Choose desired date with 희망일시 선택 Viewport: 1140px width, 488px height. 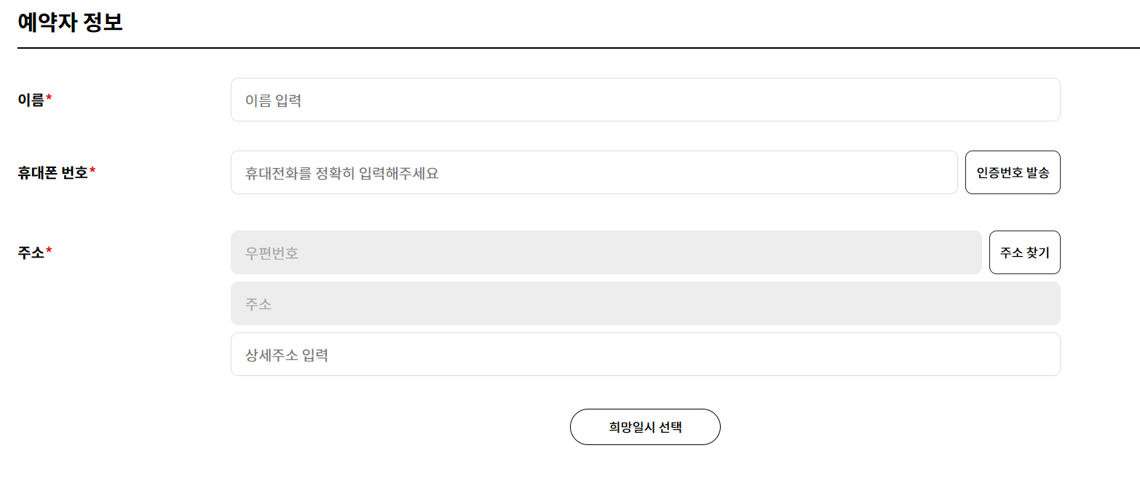645,427
